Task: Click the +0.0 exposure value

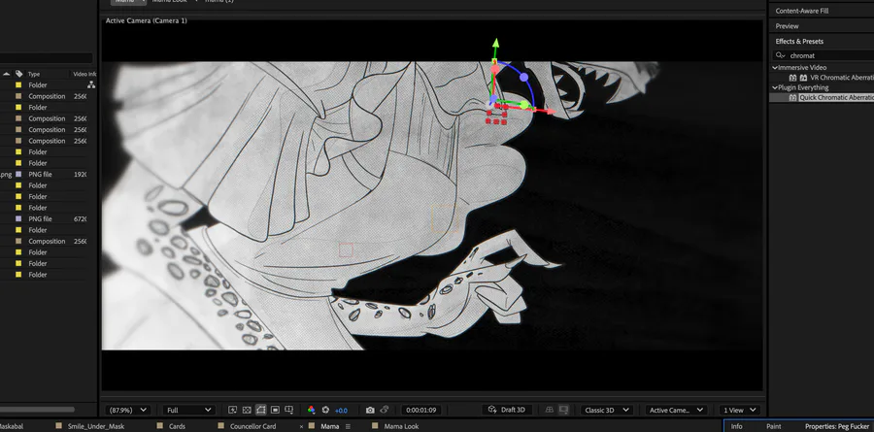Action: click(x=341, y=411)
